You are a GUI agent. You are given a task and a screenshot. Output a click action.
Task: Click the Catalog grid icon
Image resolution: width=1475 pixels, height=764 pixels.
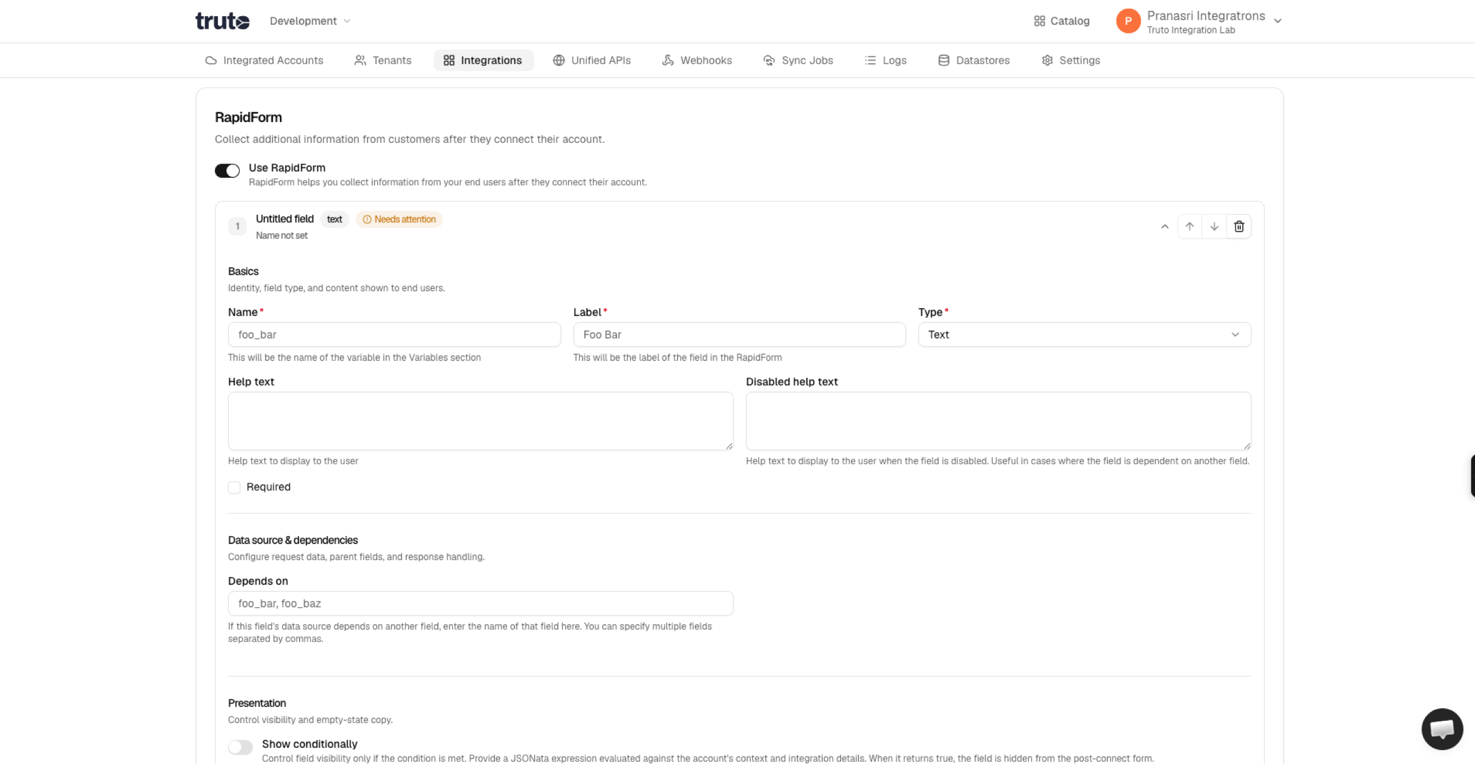coord(1039,21)
